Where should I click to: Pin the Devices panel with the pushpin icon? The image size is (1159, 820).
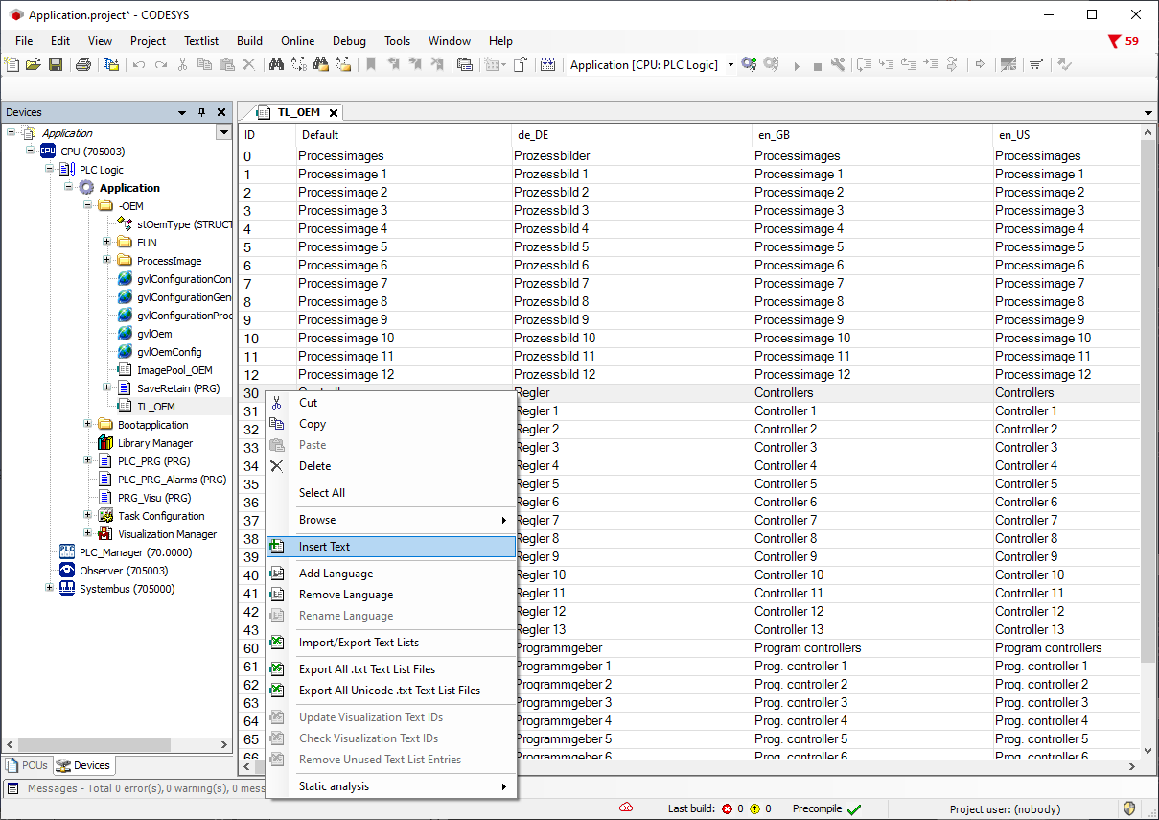tap(201, 112)
